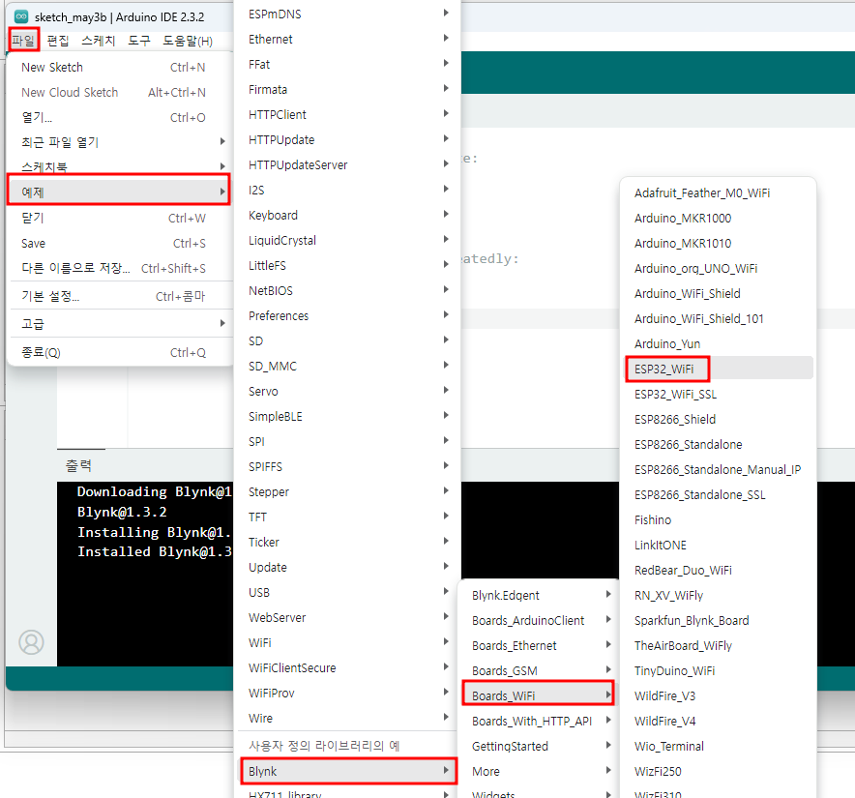Open Boards_GSM submenu
The image size is (855, 798).
[539, 670]
